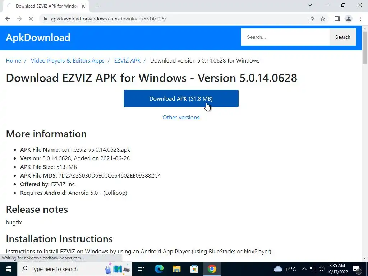368x276 pixels.
Task: Close the Download EZVIZ APK tab
Action: pyautogui.click(x=83, y=6)
